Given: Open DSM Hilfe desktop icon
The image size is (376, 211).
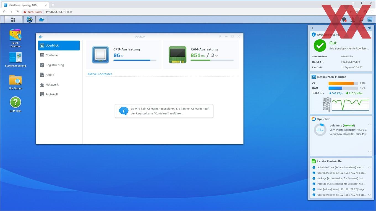Looking at the screenshot, I should [15, 104].
